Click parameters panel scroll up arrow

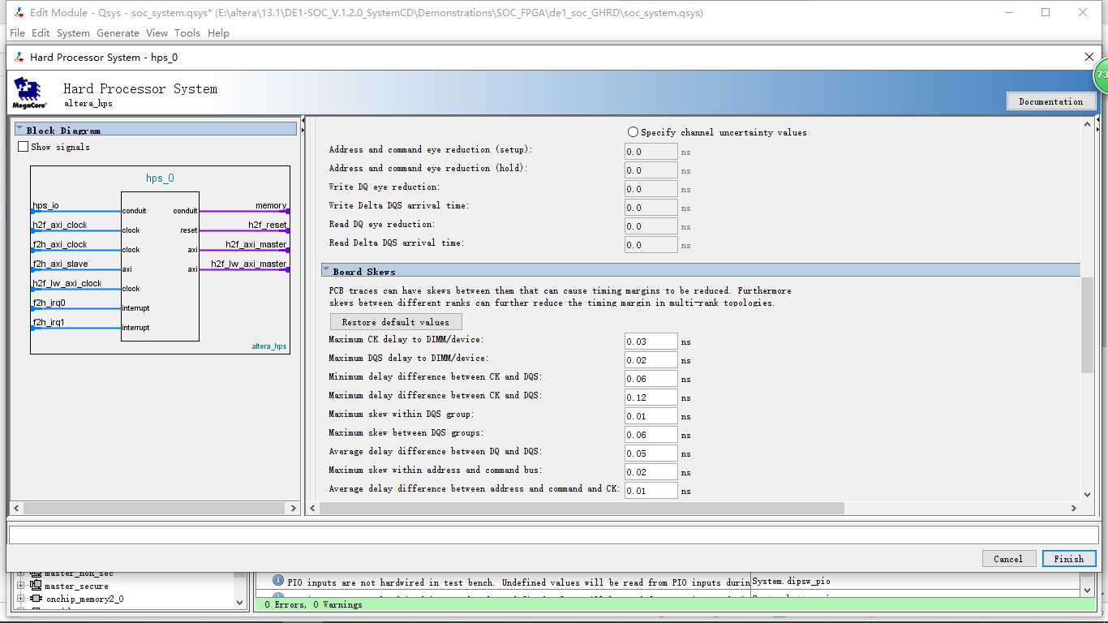[x=1088, y=124]
